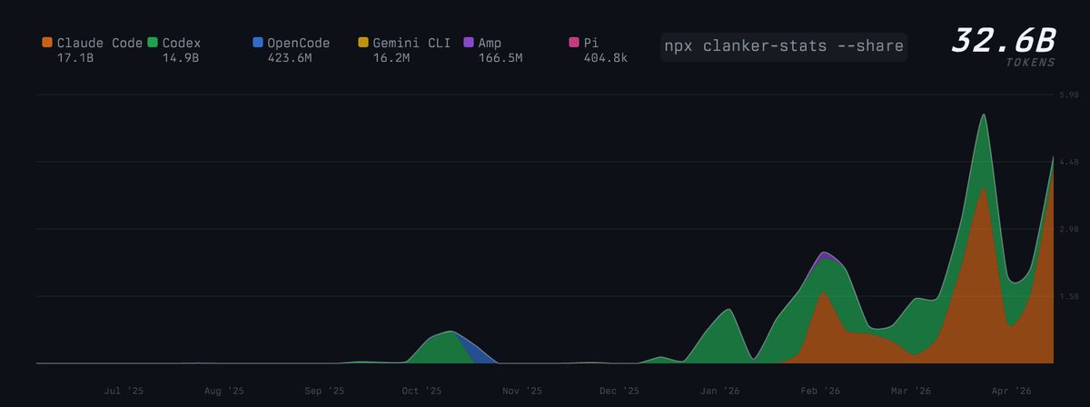Click the Nov '25 x-axis label

(x=521, y=392)
